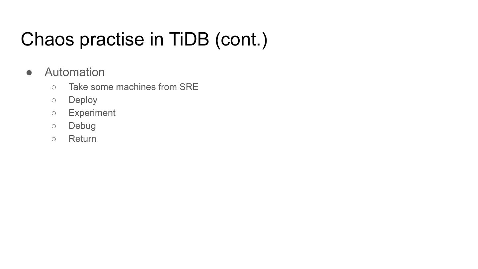Click the filled bullet marker beside Automation
This screenshot has width=478, height=269.
tap(29, 72)
